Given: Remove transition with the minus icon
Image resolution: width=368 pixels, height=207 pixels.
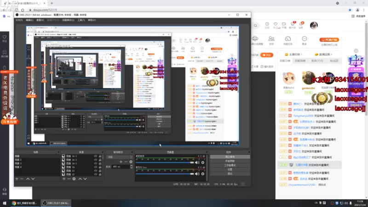Looking at the screenshot, I should [x=126, y=162].
